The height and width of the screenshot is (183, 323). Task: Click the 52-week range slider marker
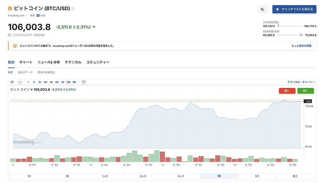point(301,35)
